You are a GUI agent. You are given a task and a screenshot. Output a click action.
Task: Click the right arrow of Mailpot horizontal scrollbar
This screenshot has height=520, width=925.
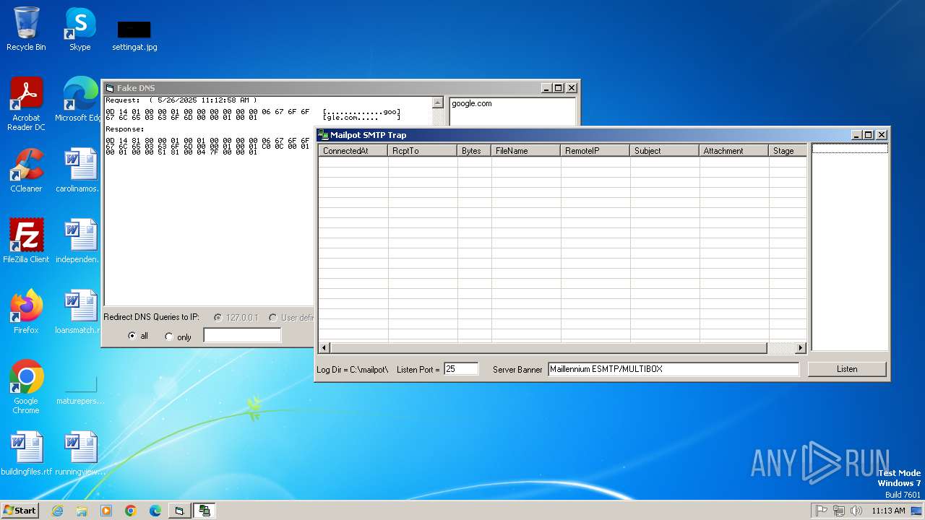(x=801, y=348)
